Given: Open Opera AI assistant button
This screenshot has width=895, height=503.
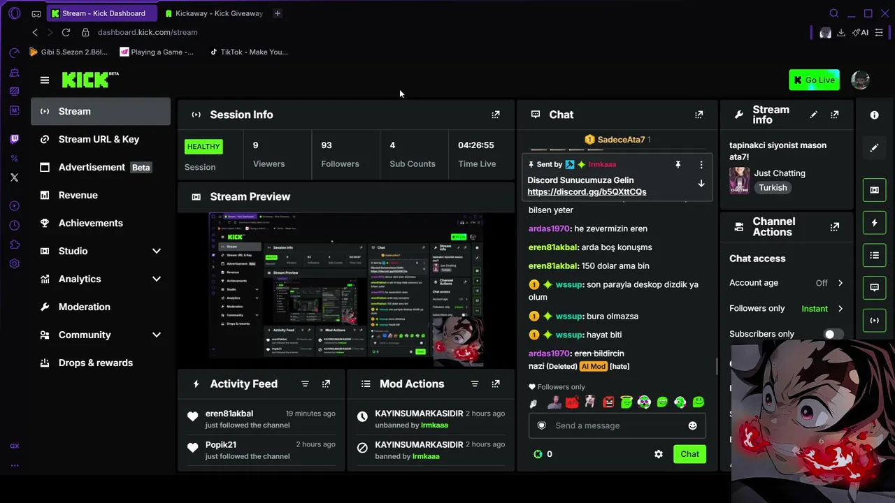Looking at the screenshot, I should click(860, 32).
